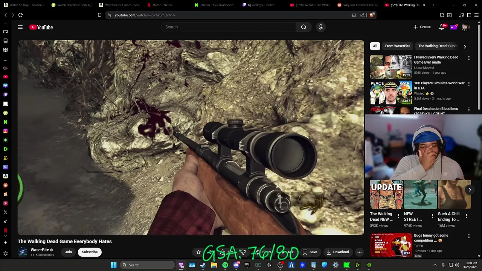
Task: Open the Twitch shortcut in browser sidebar
Action: click(x=5, y=95)
